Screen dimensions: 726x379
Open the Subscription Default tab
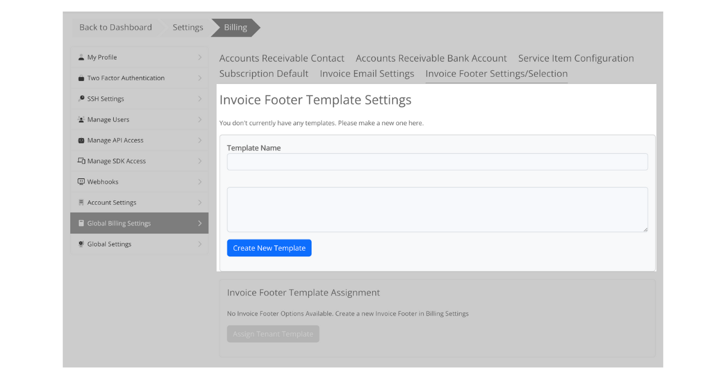tap(264, 73)
